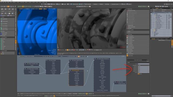Collapse the Octane Transform Value node

[25, 64]
